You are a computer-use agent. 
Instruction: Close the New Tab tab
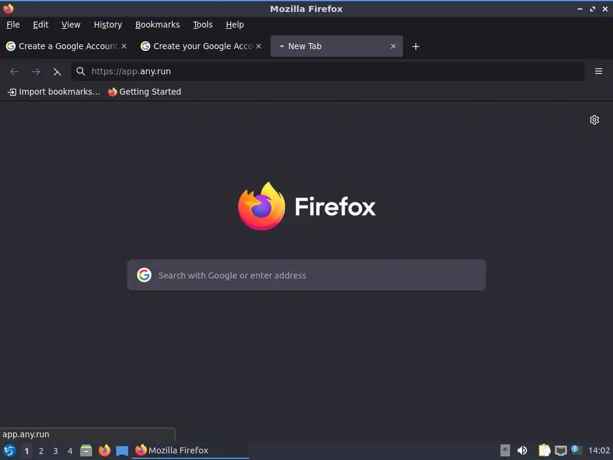click(x=393, y=46)
